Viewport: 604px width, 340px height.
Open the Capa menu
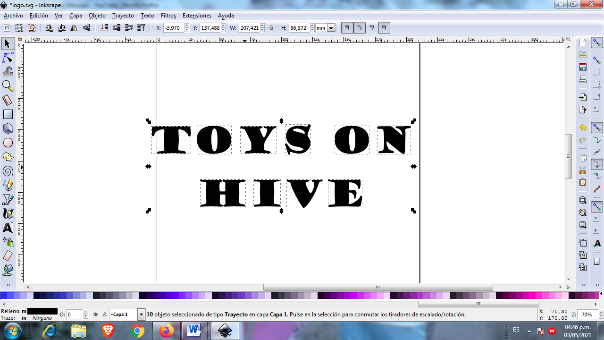(x=75, y=16)
